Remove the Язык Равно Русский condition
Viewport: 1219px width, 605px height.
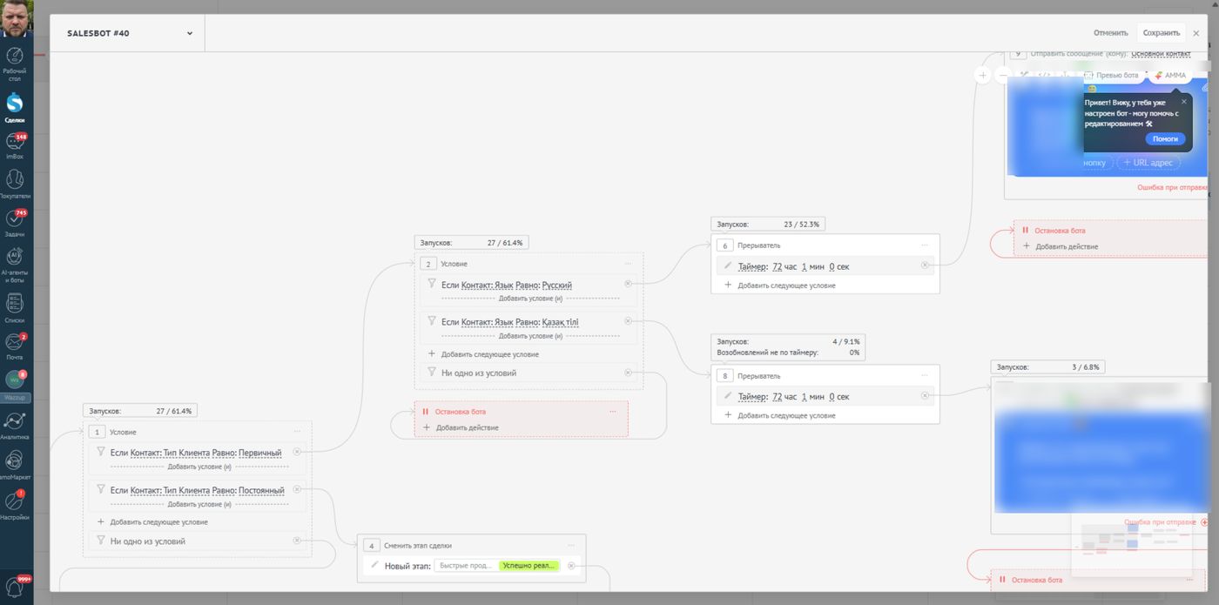pos(628,284)
